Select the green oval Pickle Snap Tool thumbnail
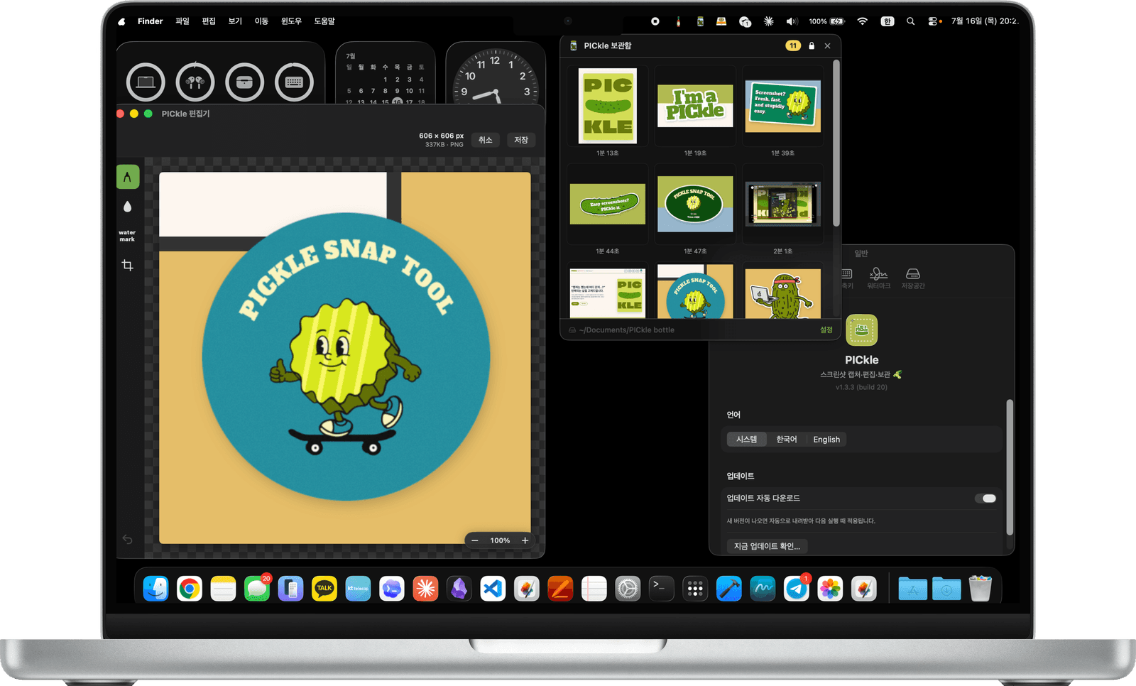1136x686 pixels. pyautogui.click(x=695, y=204)
